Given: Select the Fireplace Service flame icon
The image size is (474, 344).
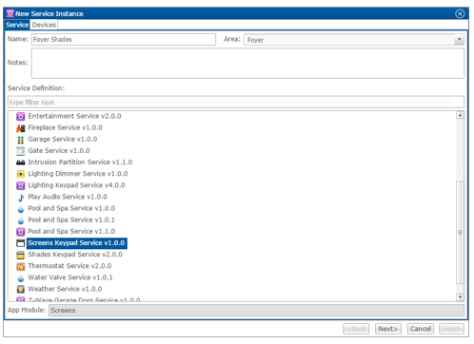Looking at the screenshot, I should pyautogui.click(x=21, y=128).
